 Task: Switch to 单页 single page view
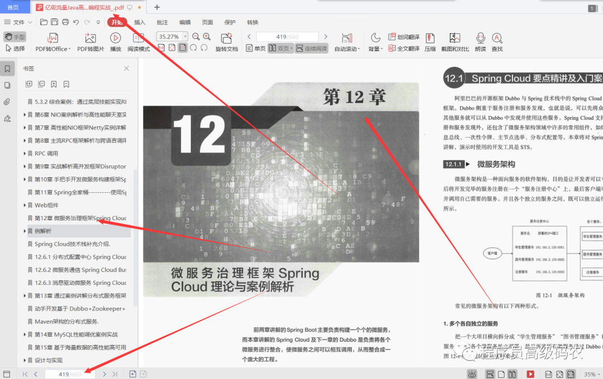click(256, 48)
